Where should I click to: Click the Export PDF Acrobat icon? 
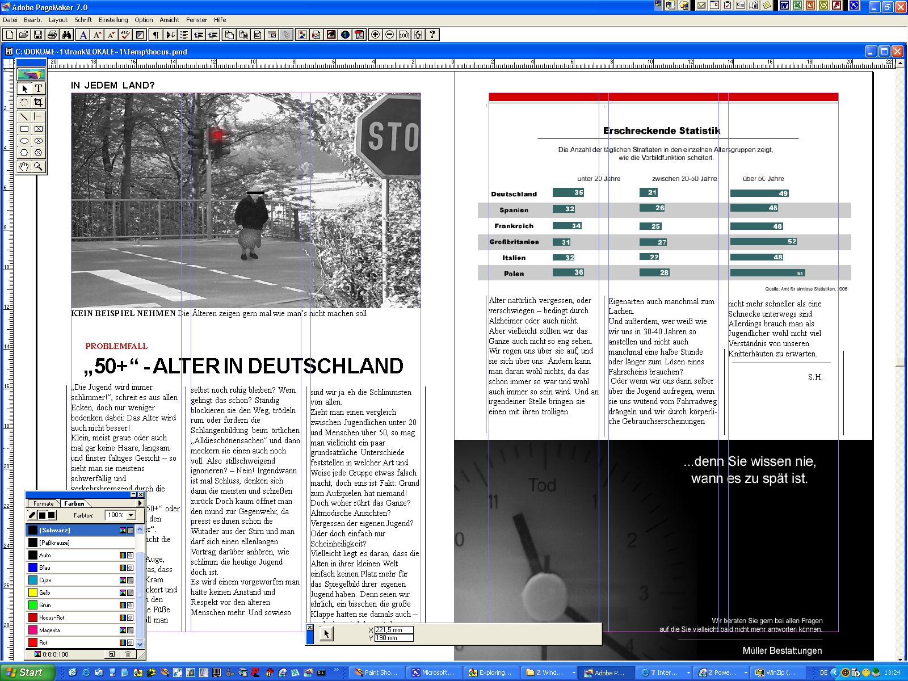coord(359,35)
